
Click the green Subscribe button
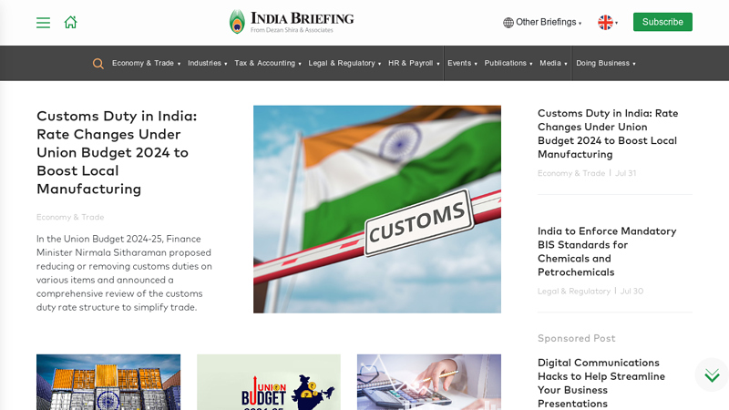pyautogui.click(x=662, y=22)
